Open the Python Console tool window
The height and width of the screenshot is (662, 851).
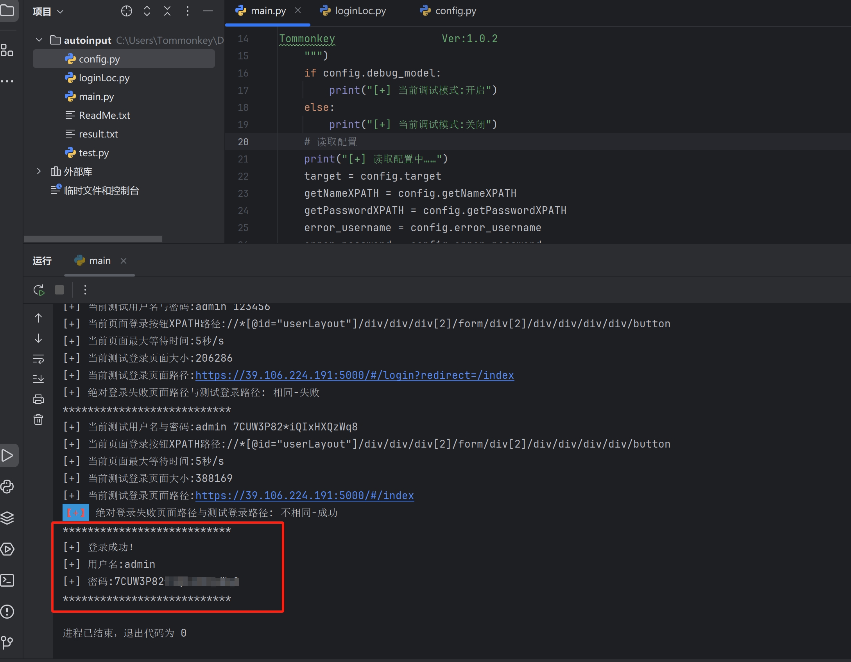pyautogui.click(x=7, y=487)
